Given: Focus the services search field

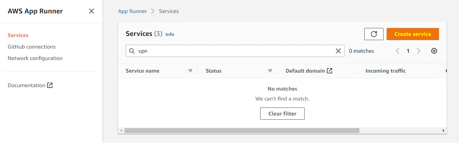Looking at the screenshot, I should coord(235,51).
